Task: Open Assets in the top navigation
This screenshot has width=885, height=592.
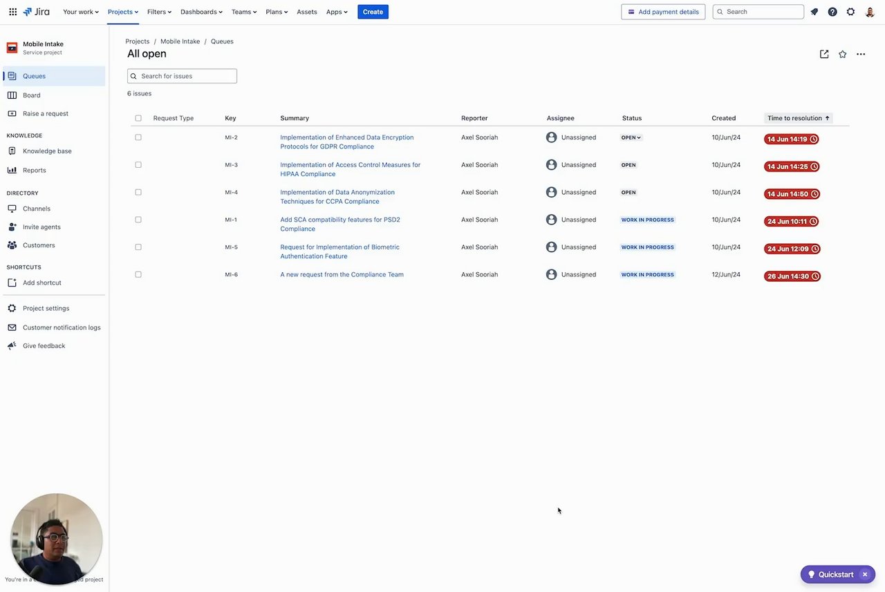Action: [x=306, y=12]
